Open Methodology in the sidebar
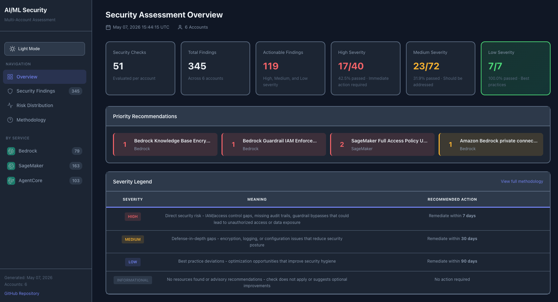This screenshot has width=558, height=302. (45, 120)
